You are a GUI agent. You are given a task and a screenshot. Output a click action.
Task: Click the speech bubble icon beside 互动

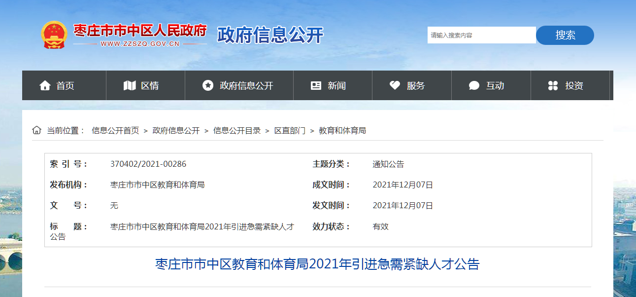click(474, 85)
